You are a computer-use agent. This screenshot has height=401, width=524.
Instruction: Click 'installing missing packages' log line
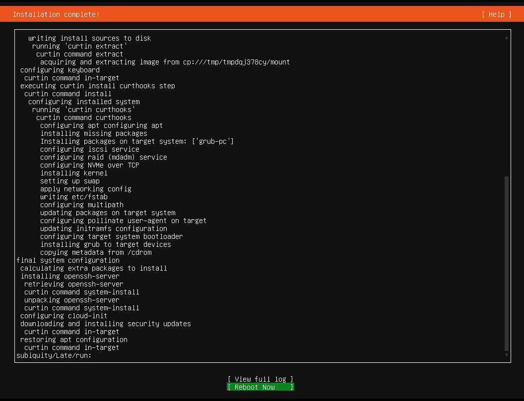coord(94,133)
